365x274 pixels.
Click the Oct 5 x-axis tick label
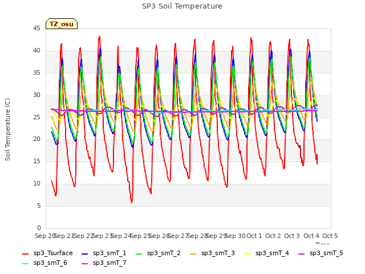(330, 236)
